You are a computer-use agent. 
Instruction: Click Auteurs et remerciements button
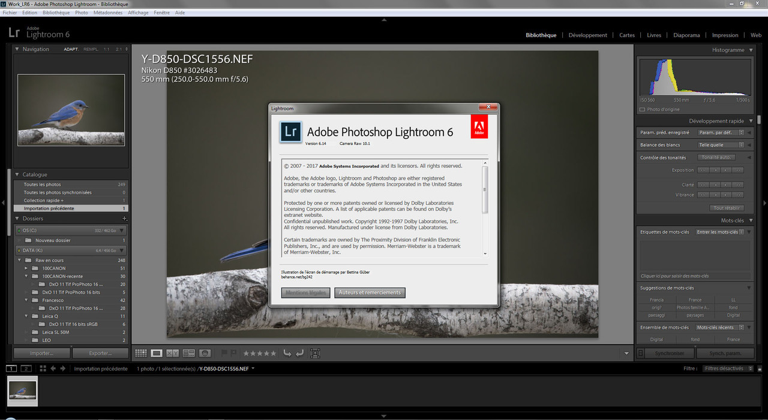pyautogui.click(x=370, y=292)
